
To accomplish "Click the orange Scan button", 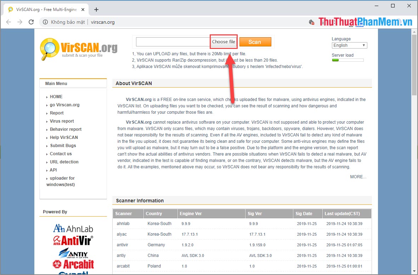I will point(255,41).
